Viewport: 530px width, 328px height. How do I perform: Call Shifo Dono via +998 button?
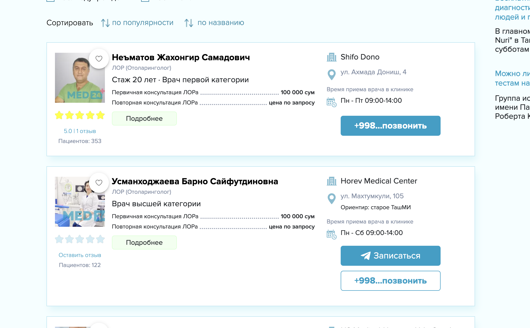point(390,126)
